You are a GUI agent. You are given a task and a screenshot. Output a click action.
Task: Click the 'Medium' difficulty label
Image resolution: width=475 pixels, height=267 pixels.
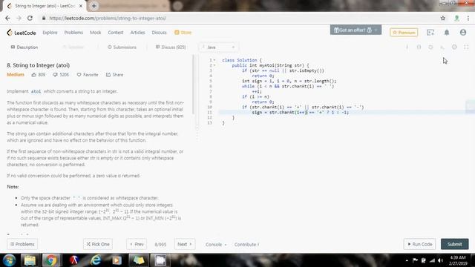click(x=16, y=74)
